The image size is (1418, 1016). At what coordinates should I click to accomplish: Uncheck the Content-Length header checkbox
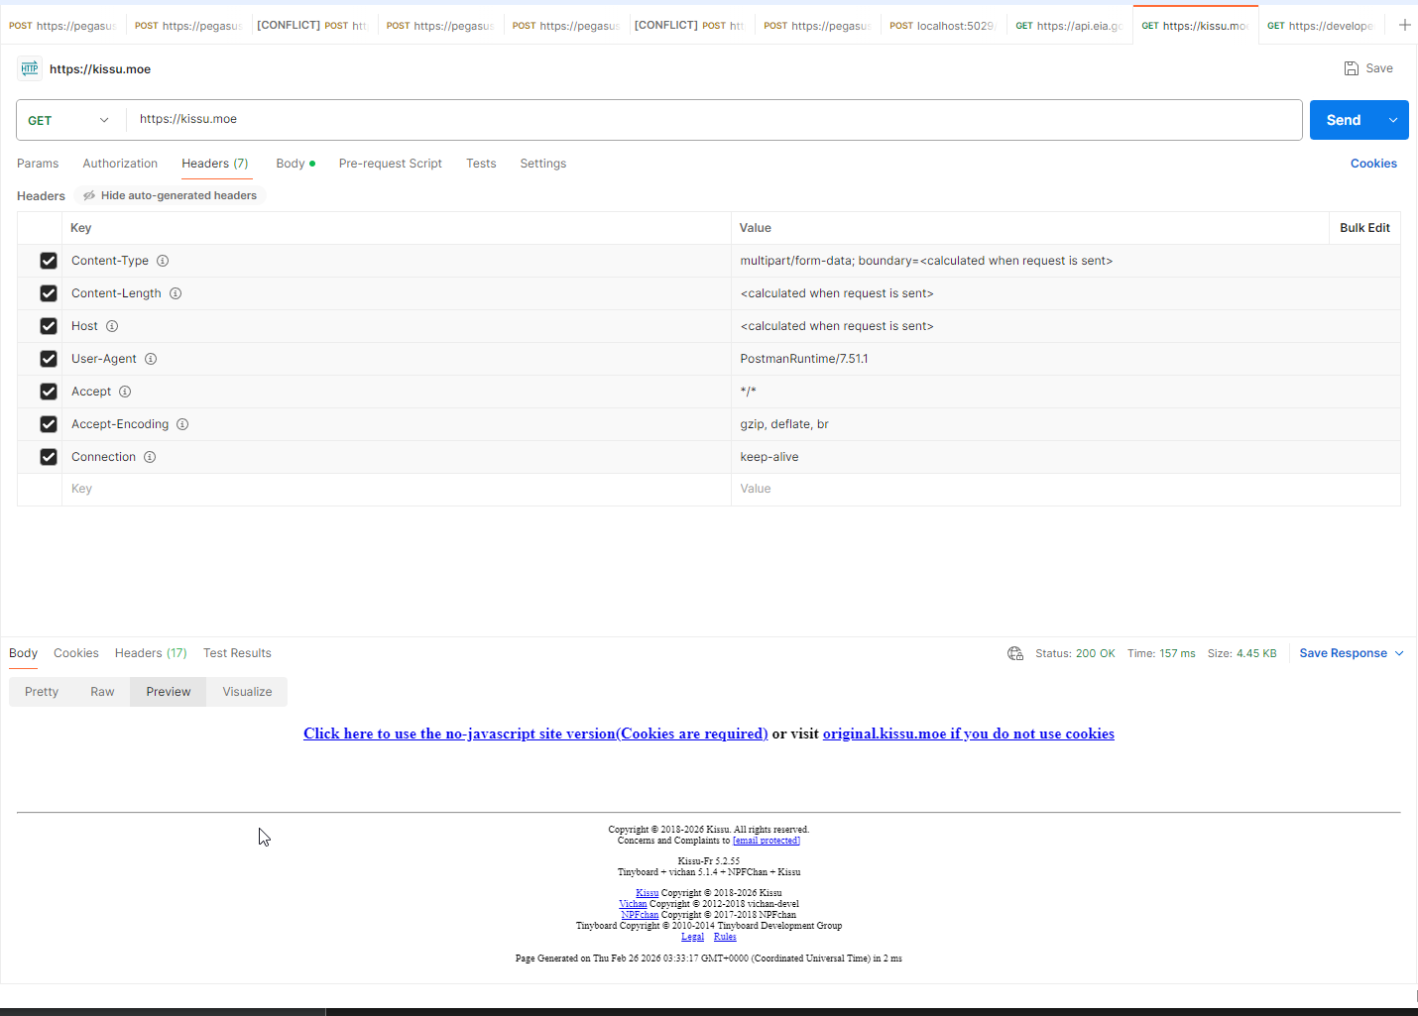49,293
